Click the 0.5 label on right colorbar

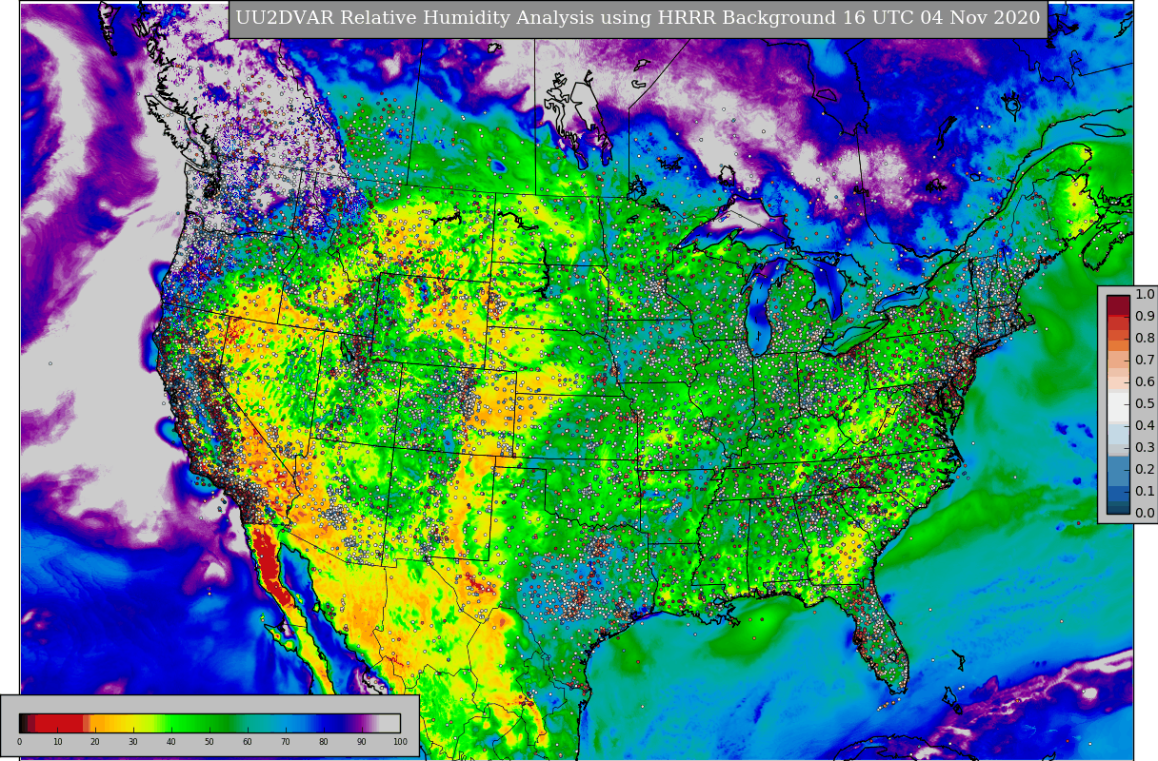pyautogui.click(x=1144, y=403)
